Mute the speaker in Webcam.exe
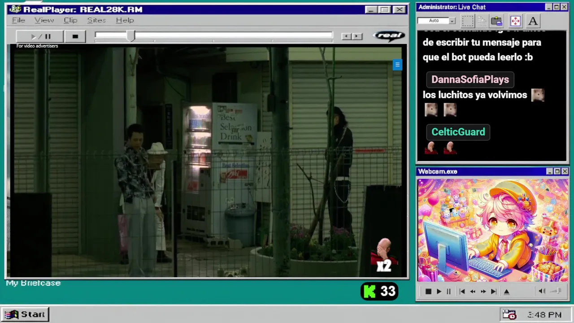The image size is (574, 323). click(542, 291)
